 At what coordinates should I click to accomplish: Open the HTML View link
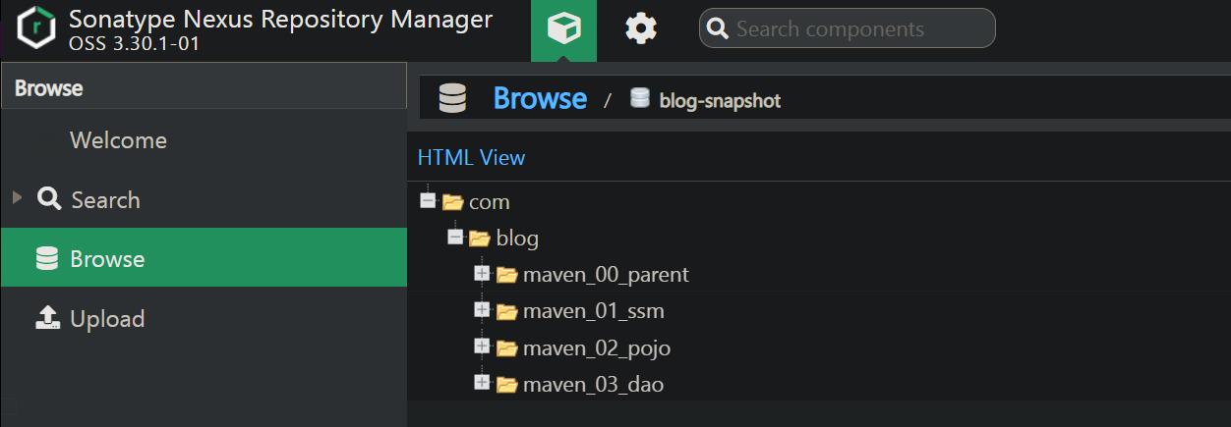tap(471, 157)
